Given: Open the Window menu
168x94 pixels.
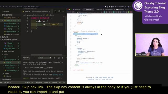Looking at the screenshot, I should 33,7.
